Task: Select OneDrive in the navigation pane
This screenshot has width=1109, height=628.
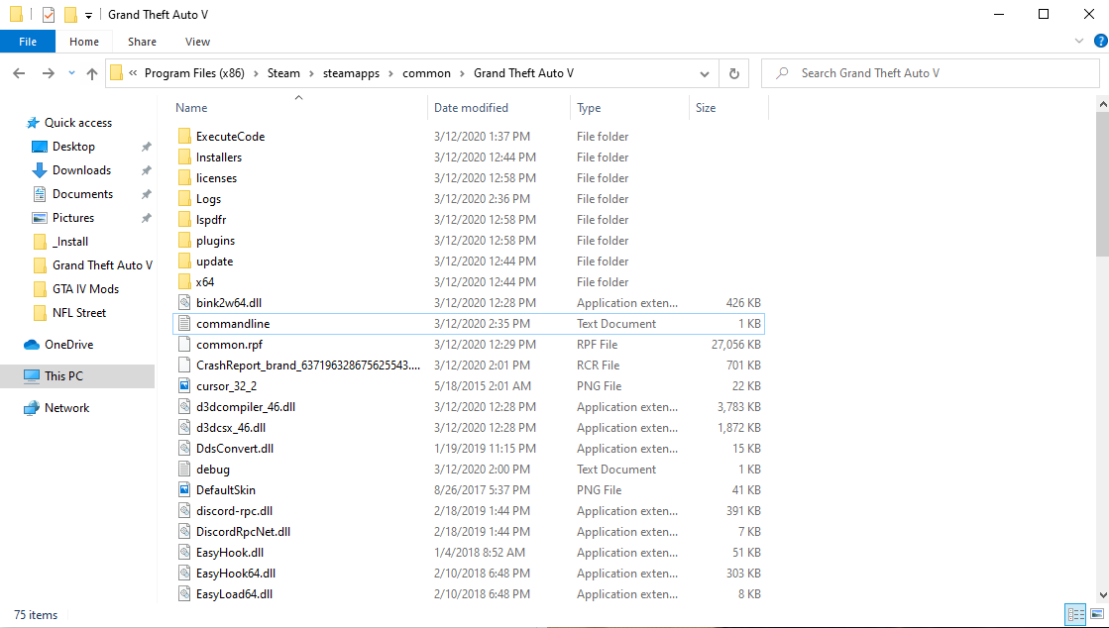Action: tap(68, 345)
